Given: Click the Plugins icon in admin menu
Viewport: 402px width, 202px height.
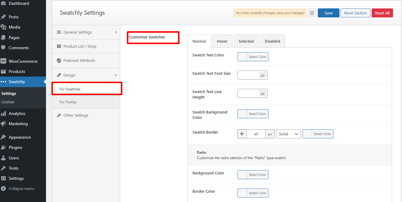Looking at the screenshot, I should [x=3, y=147].
